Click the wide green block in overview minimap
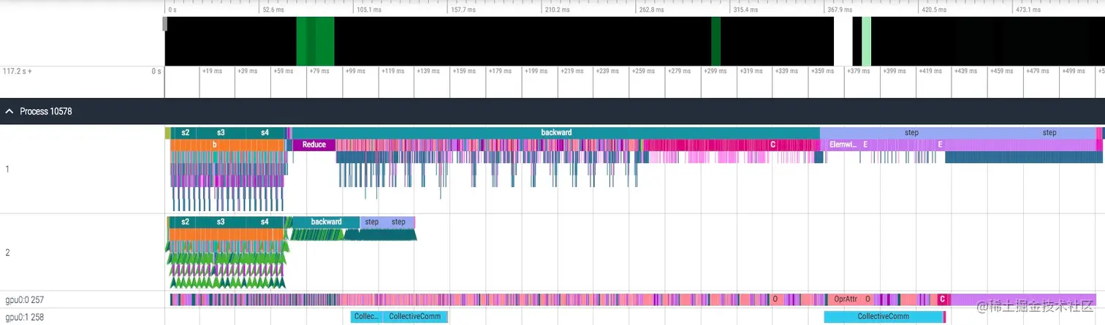This screenshot has height=325, width=1105. coord(315,42)
